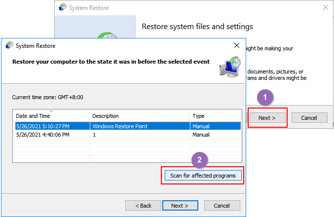Click the purple step 2 marker
This screenshot has height=217, width=334.
[199, 160]
